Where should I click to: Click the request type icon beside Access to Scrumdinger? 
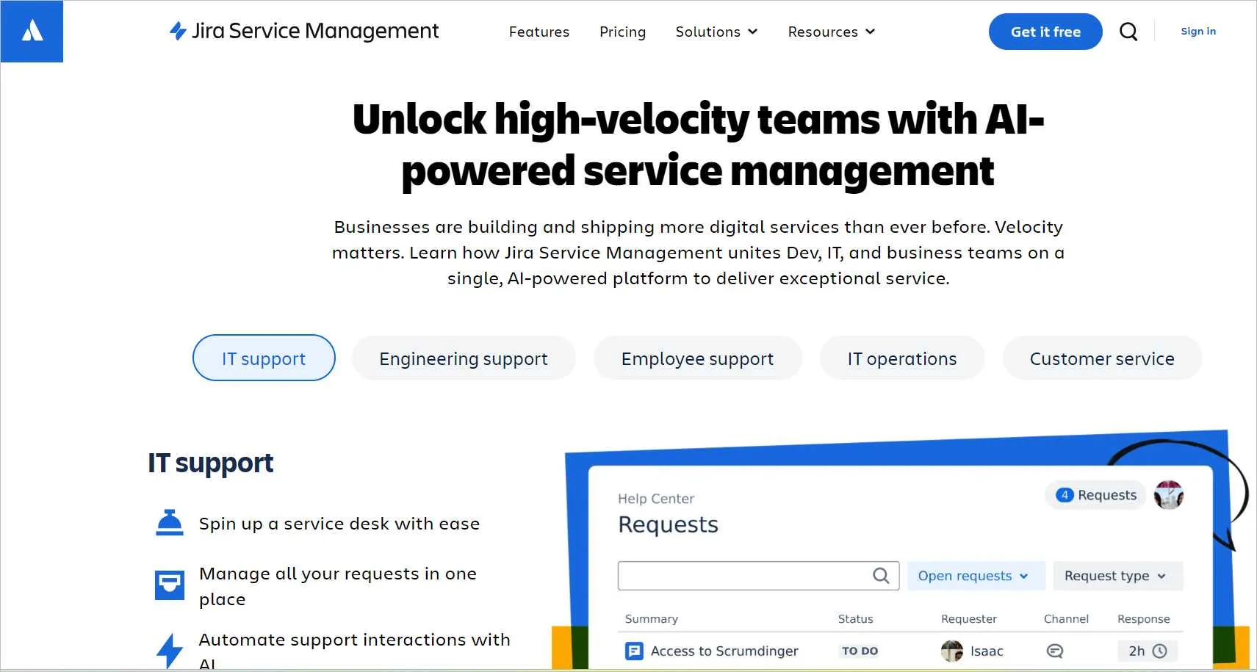coord(634,651)
